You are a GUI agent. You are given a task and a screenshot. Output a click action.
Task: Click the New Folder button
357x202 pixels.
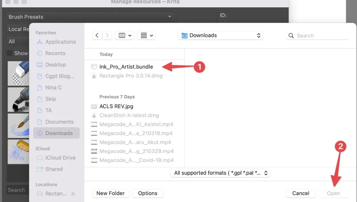point(111,193)
